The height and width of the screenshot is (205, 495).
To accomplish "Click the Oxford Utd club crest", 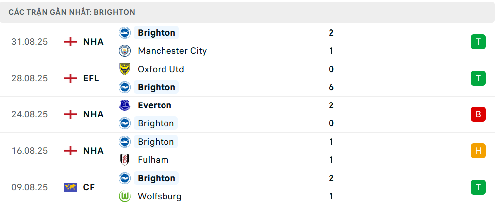I will (124, 69).
